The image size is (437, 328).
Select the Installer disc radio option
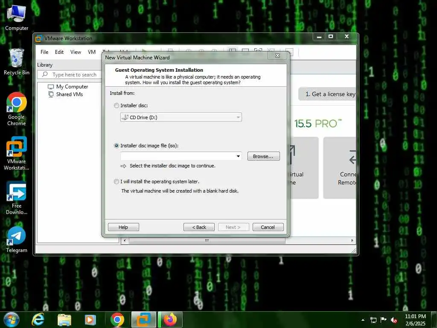coord(117,105)
